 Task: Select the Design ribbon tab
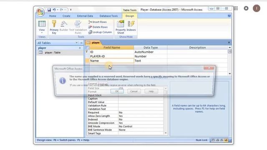coord(130,16)
